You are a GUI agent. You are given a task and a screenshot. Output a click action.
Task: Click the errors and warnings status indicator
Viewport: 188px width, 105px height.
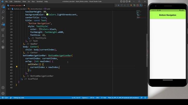point(5,98)
